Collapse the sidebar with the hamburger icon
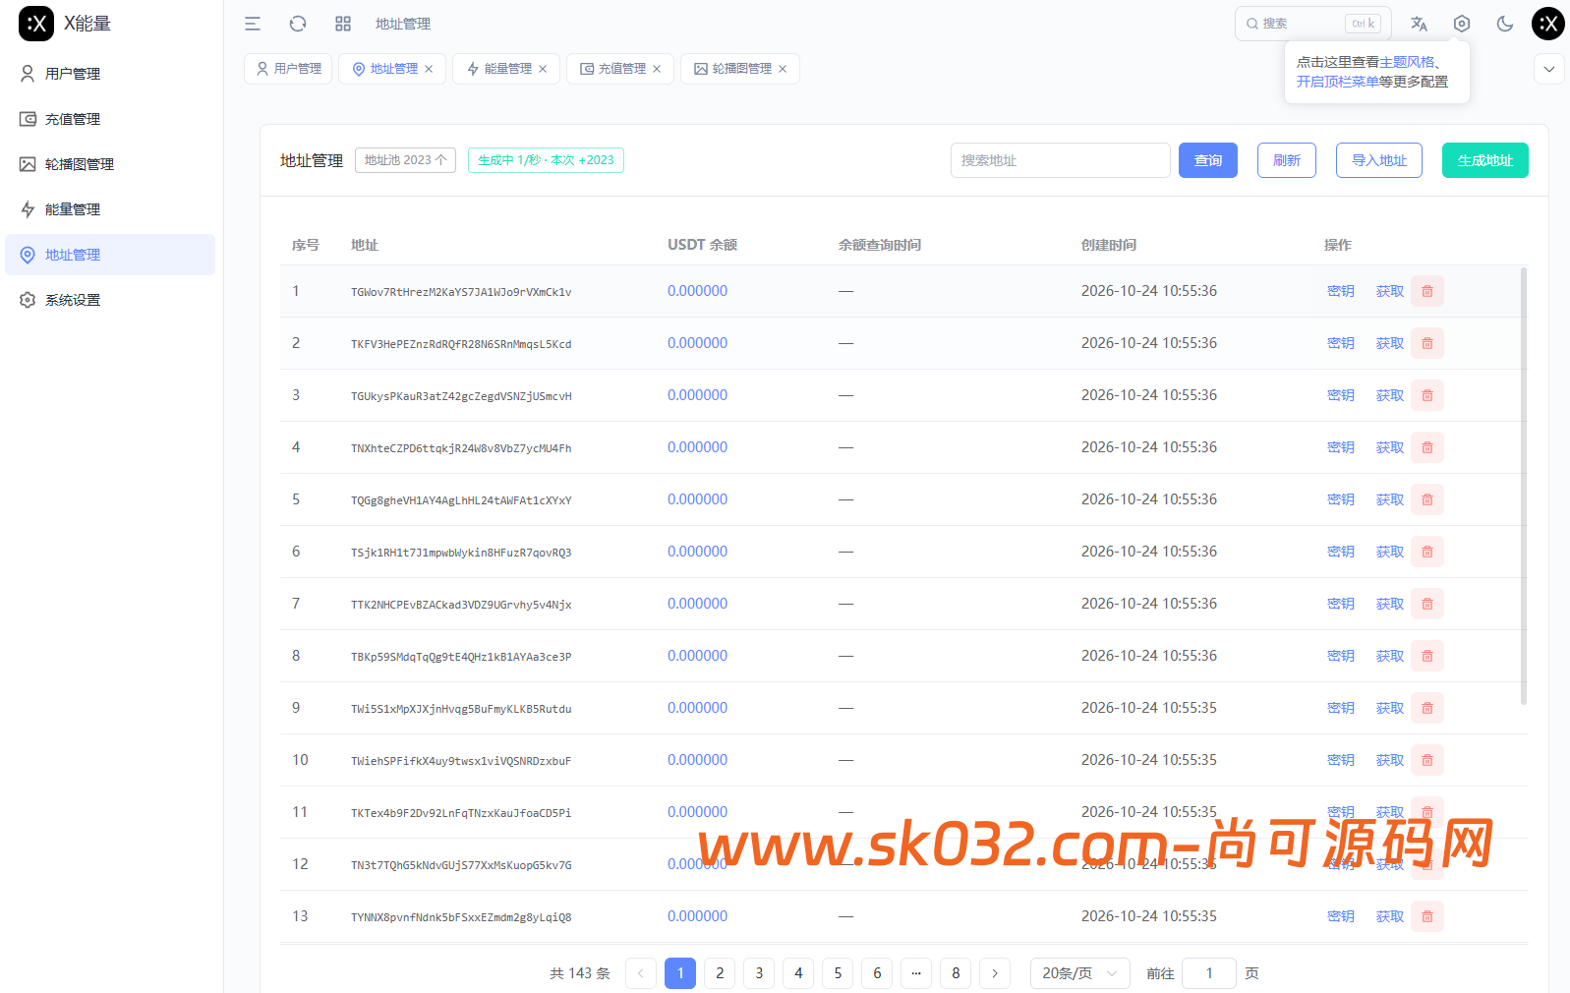The image size is (1570, 993). point(253,24)
